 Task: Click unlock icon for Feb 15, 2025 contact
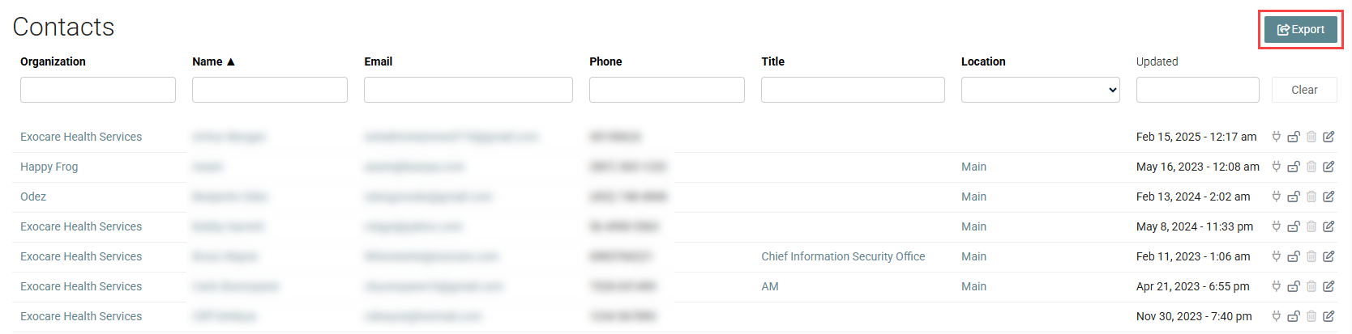coord(1294,137)
